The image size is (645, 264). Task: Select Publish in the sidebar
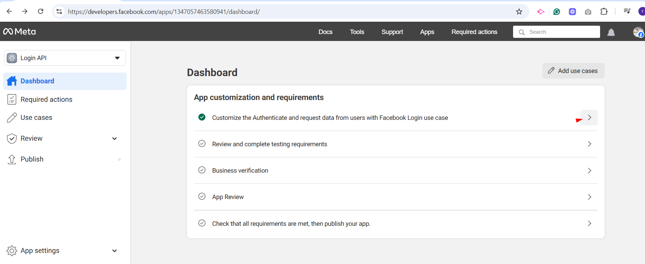32,159
